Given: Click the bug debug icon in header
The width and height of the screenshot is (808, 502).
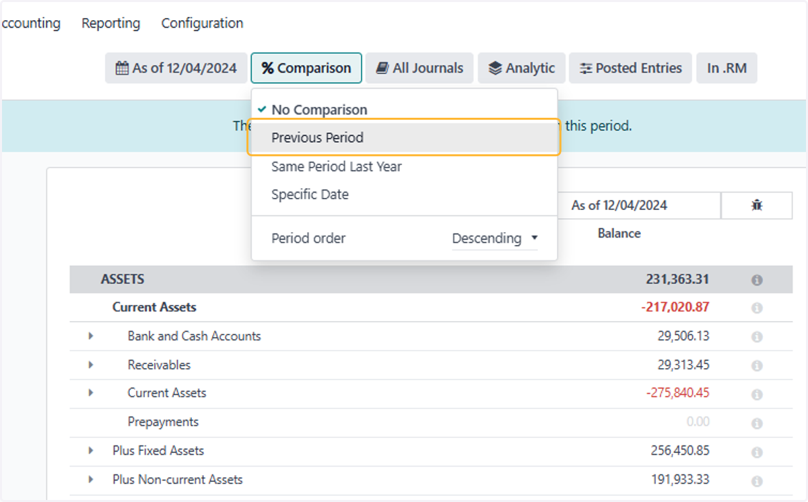Looking at the screenshot, I should tap(756, 205).
